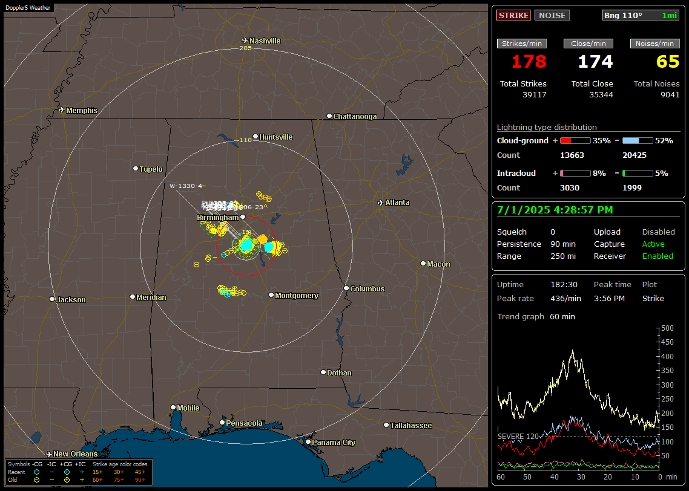Image resolution: width=689 pixels, height=491 pixels.
Task: Click the Tupelo city marker dot
Action: click(136, 169)
